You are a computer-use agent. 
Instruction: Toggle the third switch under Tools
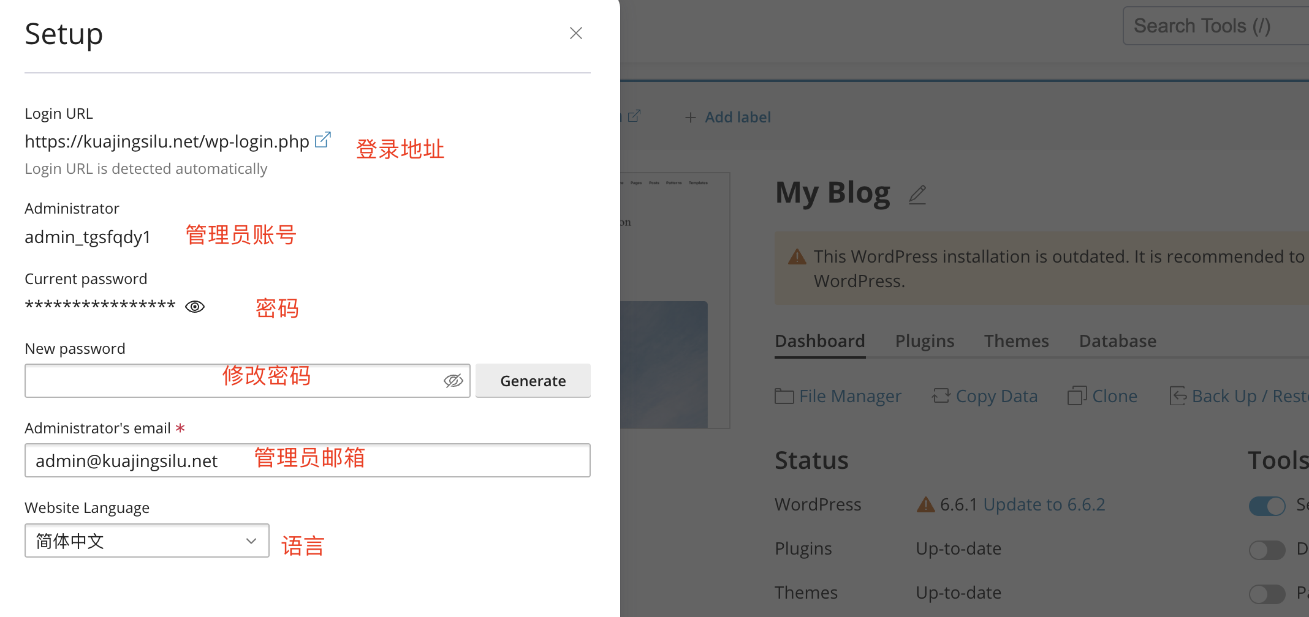(x=1267, y=594)
